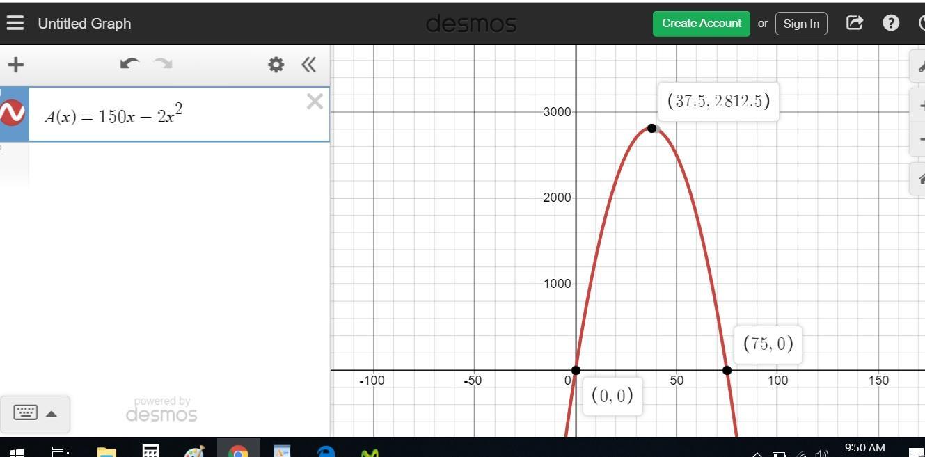The width and height of the screenshot is (925, 457).
Task: Redo the last undone edit
Action: point(163,64)
